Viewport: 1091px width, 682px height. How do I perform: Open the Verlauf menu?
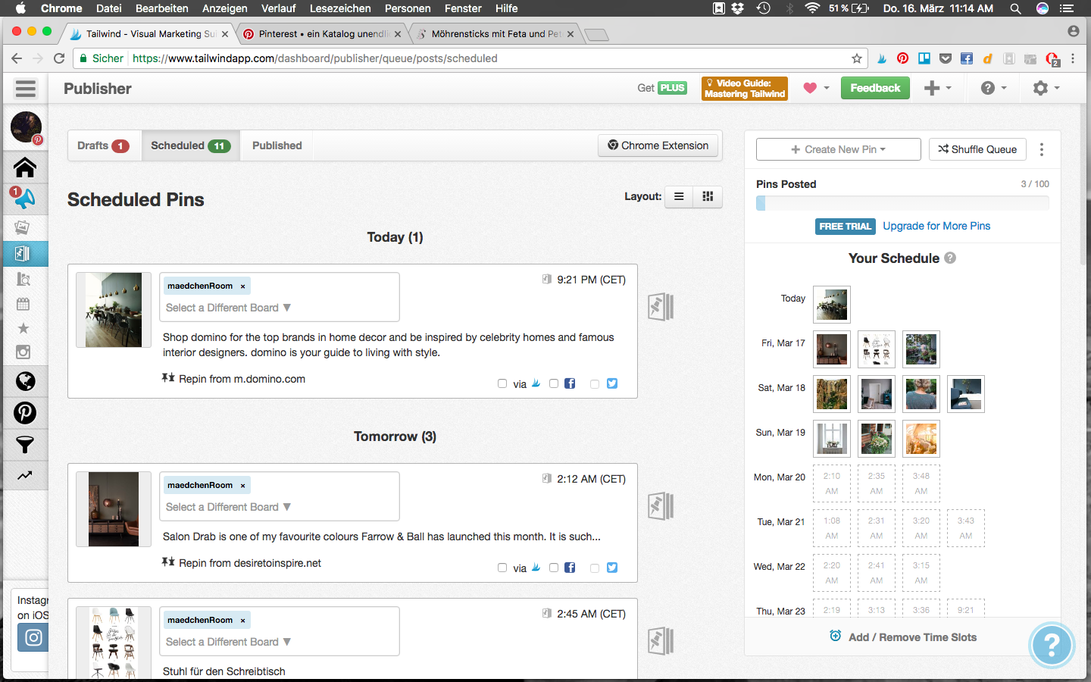(279, 8)
